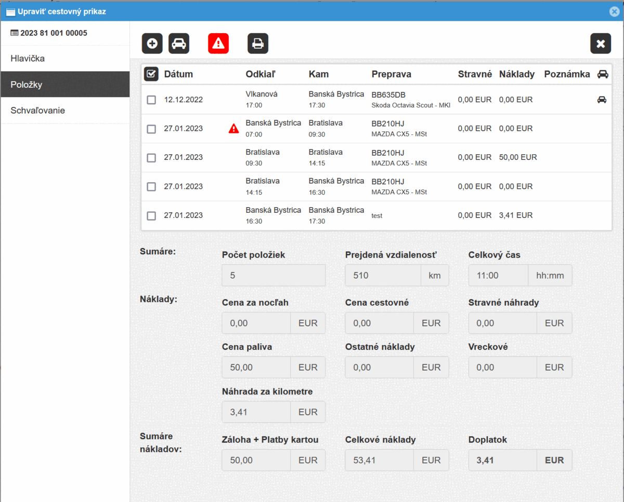Tick the checkbox of the 'test' transport row
This screenshot has height=502, width=624.
click(x=151, y=215)
